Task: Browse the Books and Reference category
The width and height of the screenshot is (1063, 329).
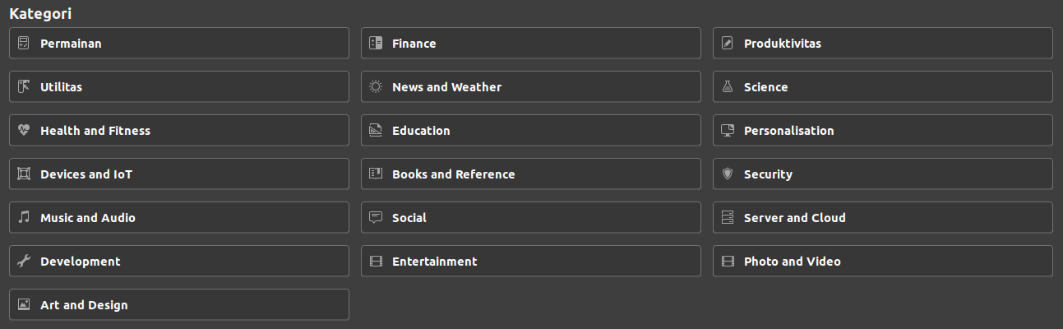Action: tap(530, 174)
